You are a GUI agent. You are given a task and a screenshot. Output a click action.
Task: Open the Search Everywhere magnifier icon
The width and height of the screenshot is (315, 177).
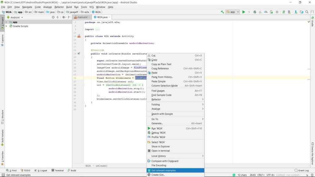[307, 12]
